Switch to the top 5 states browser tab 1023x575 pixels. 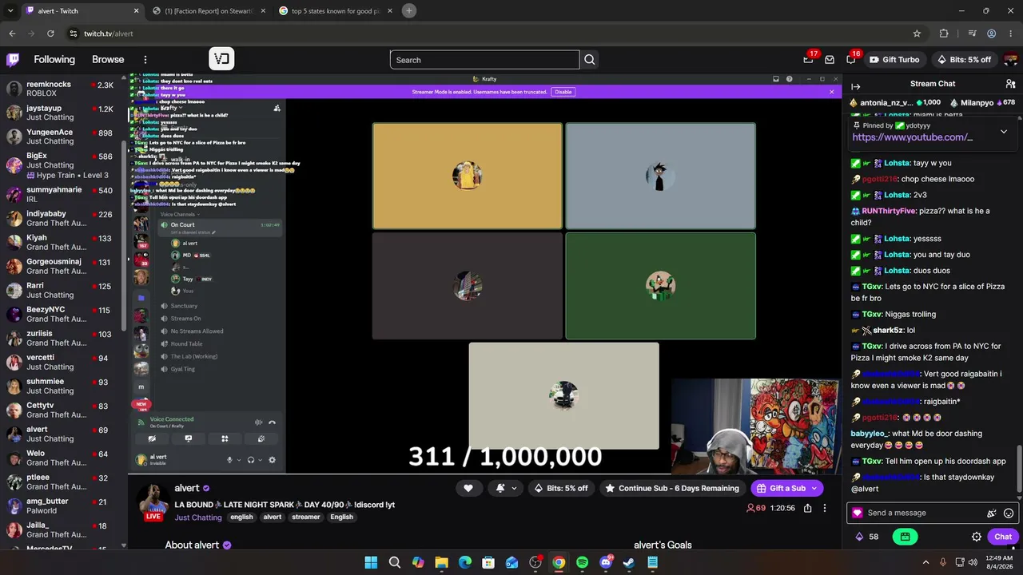click(335, 11)
